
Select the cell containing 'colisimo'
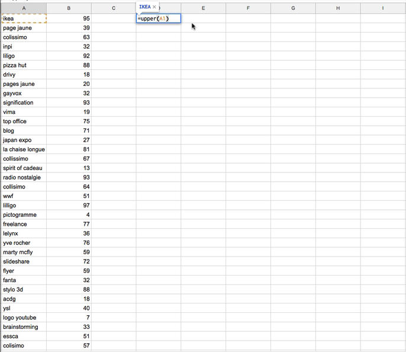(24, 345)
